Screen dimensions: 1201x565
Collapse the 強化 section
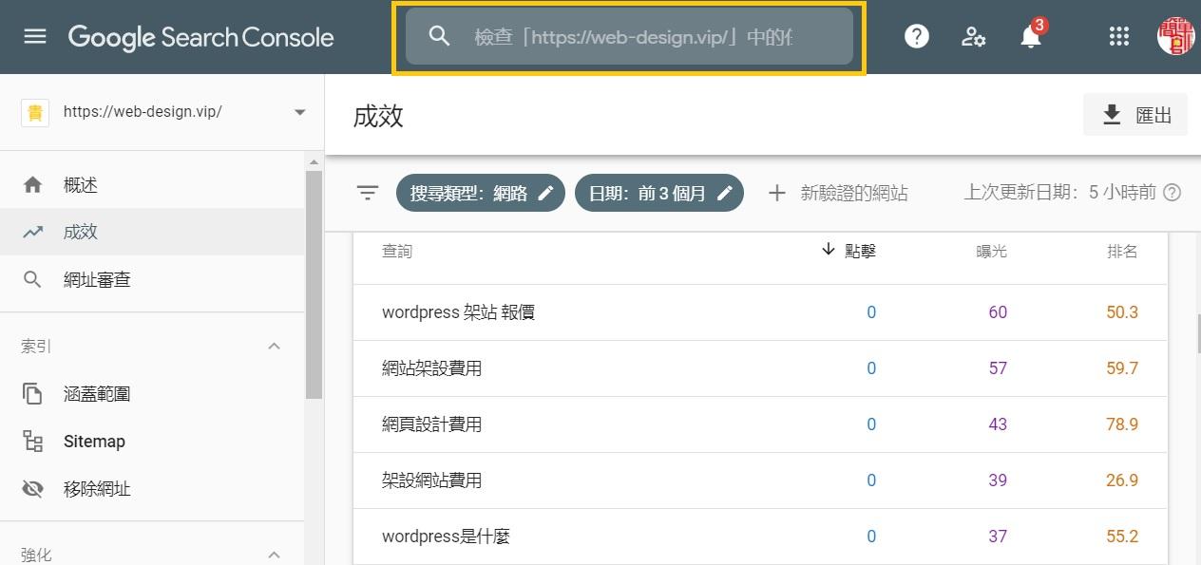point(274,555)
